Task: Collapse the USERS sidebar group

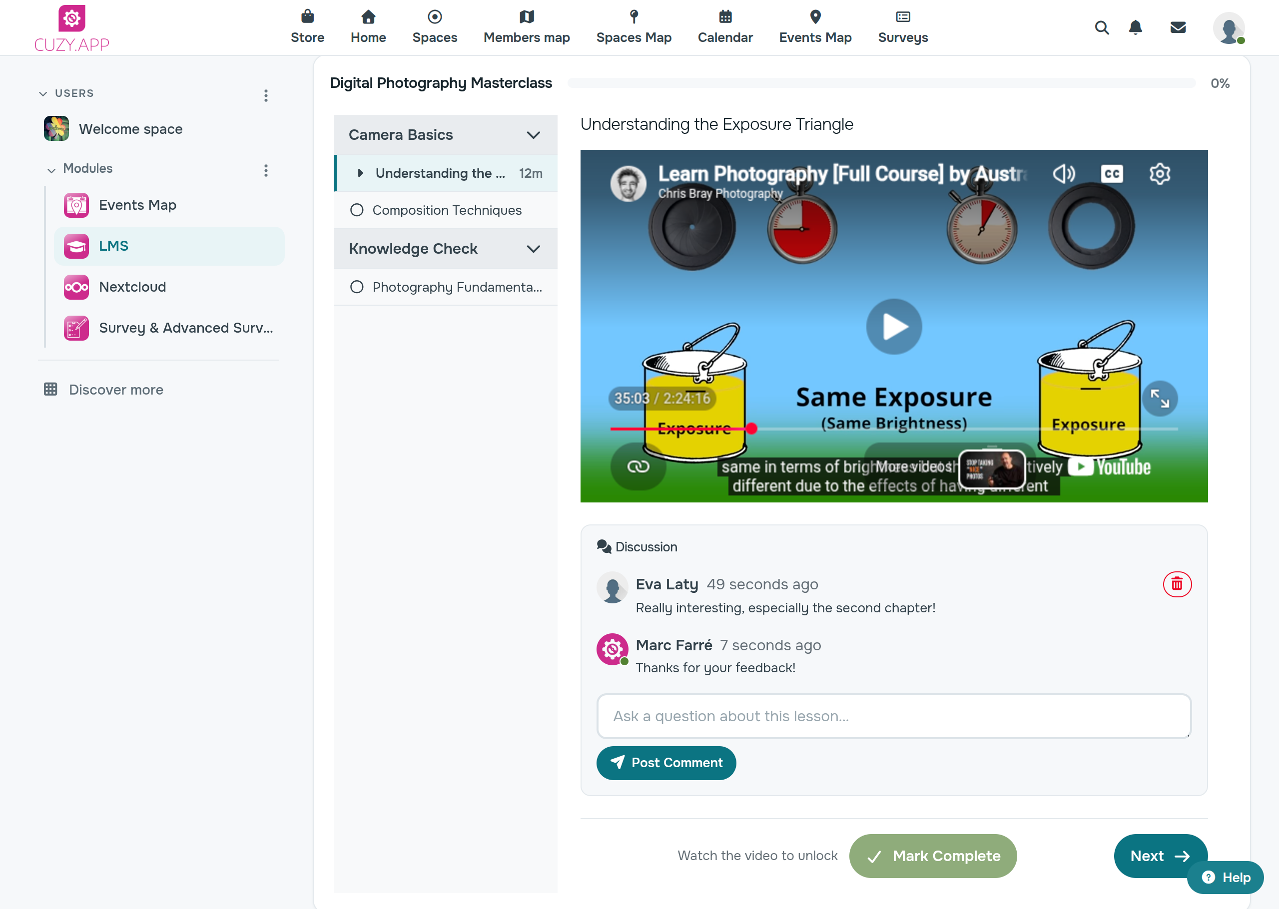Action: tap(42, 93)
